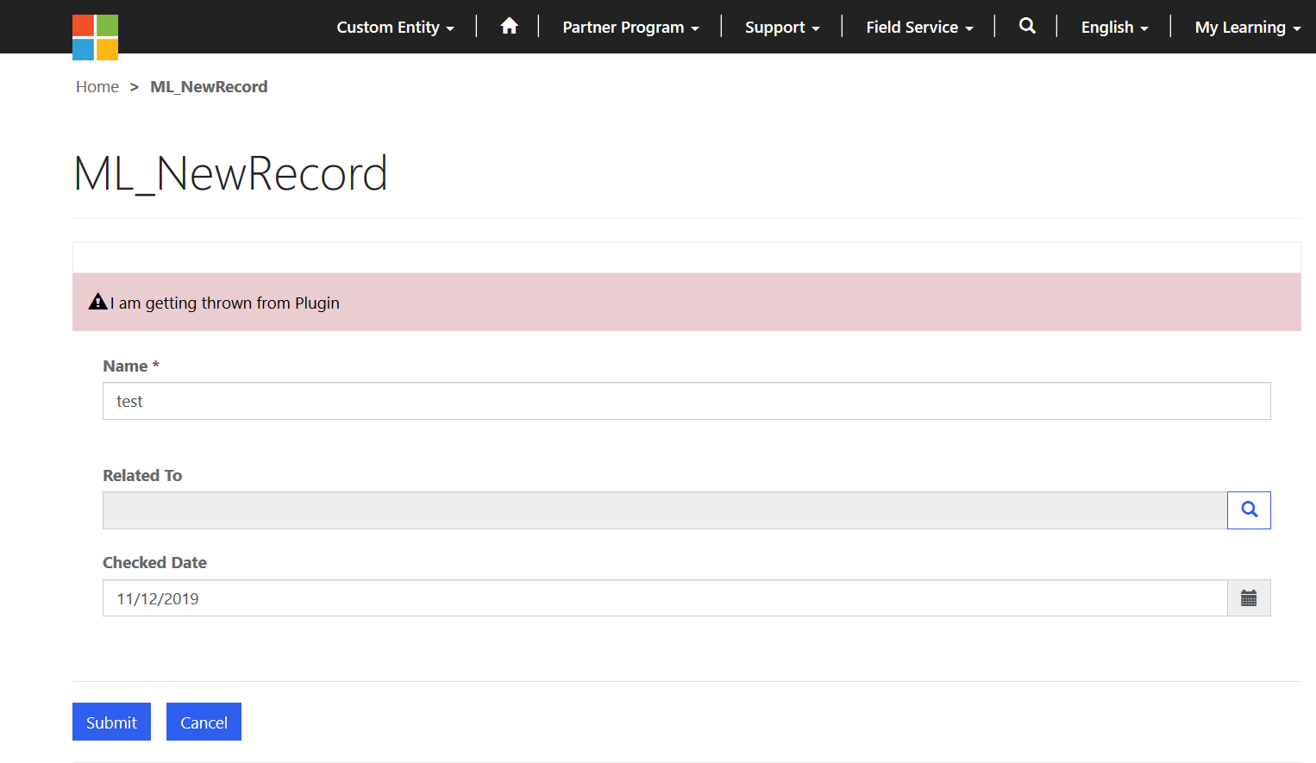Open the Checked Date calendar picker
Viewport: 1316px width, 763px height.
tap(1249, 598)
